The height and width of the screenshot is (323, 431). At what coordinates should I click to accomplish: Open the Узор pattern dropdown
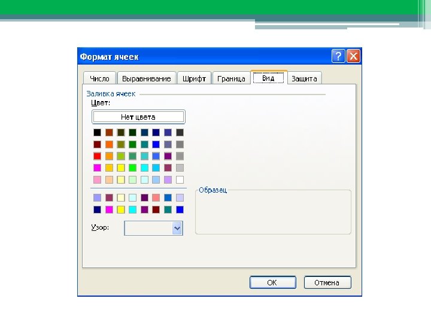tap(177, 228)
